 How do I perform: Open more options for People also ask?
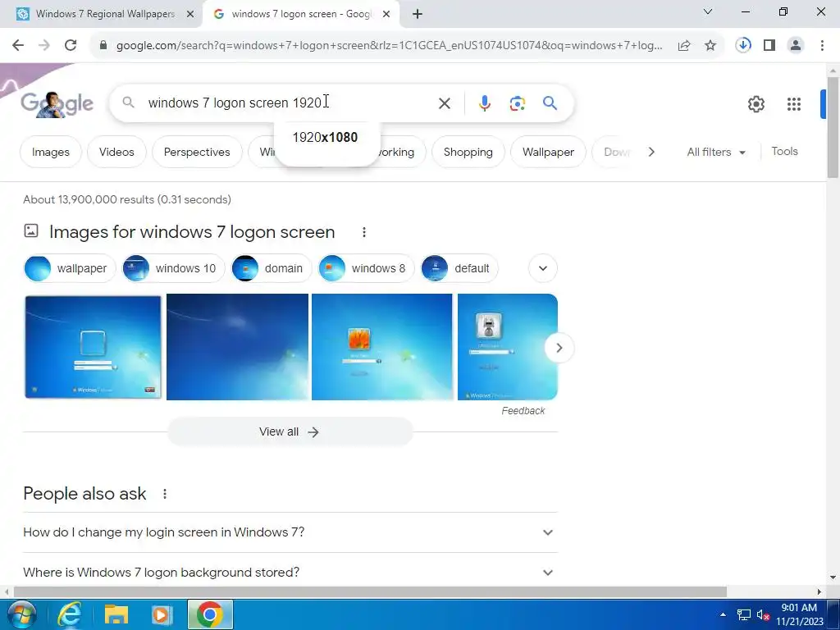164,494
